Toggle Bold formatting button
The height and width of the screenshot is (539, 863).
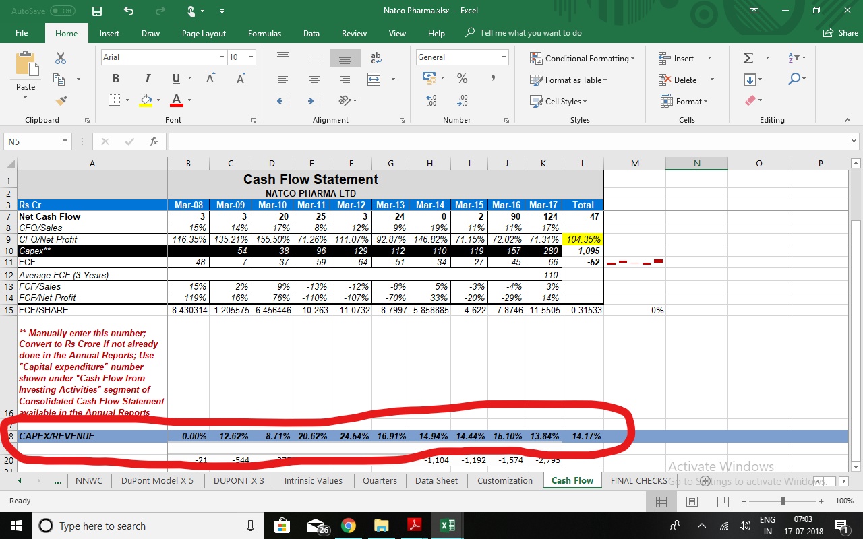[x=116, y=79]
